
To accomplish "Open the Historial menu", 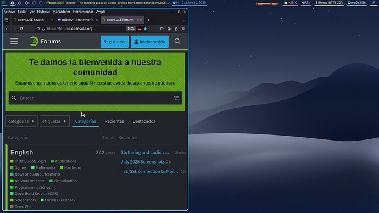I will click(x=43, y=12).
